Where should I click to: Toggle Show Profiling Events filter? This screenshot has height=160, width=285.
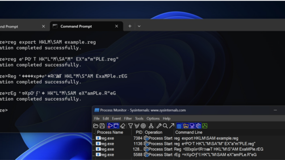[x=205, y=126]
